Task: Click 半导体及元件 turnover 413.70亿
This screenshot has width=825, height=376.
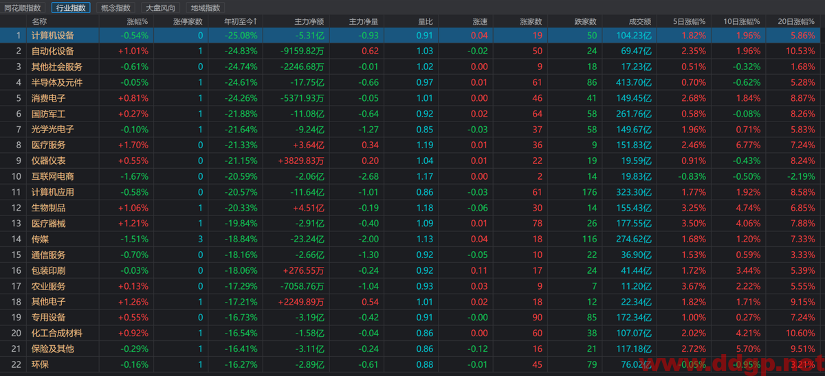Action: click(635, 82)
